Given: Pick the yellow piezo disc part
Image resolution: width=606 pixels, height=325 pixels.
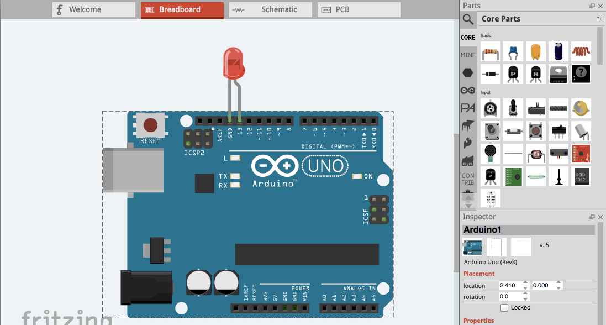Looking at the screenshot, I should 581,108.
